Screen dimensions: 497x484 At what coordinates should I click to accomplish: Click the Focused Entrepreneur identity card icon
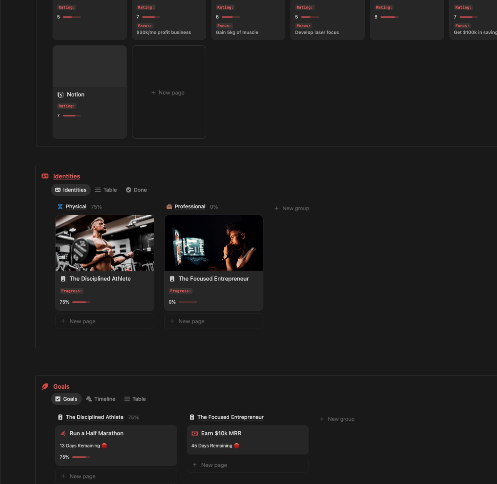172,279
